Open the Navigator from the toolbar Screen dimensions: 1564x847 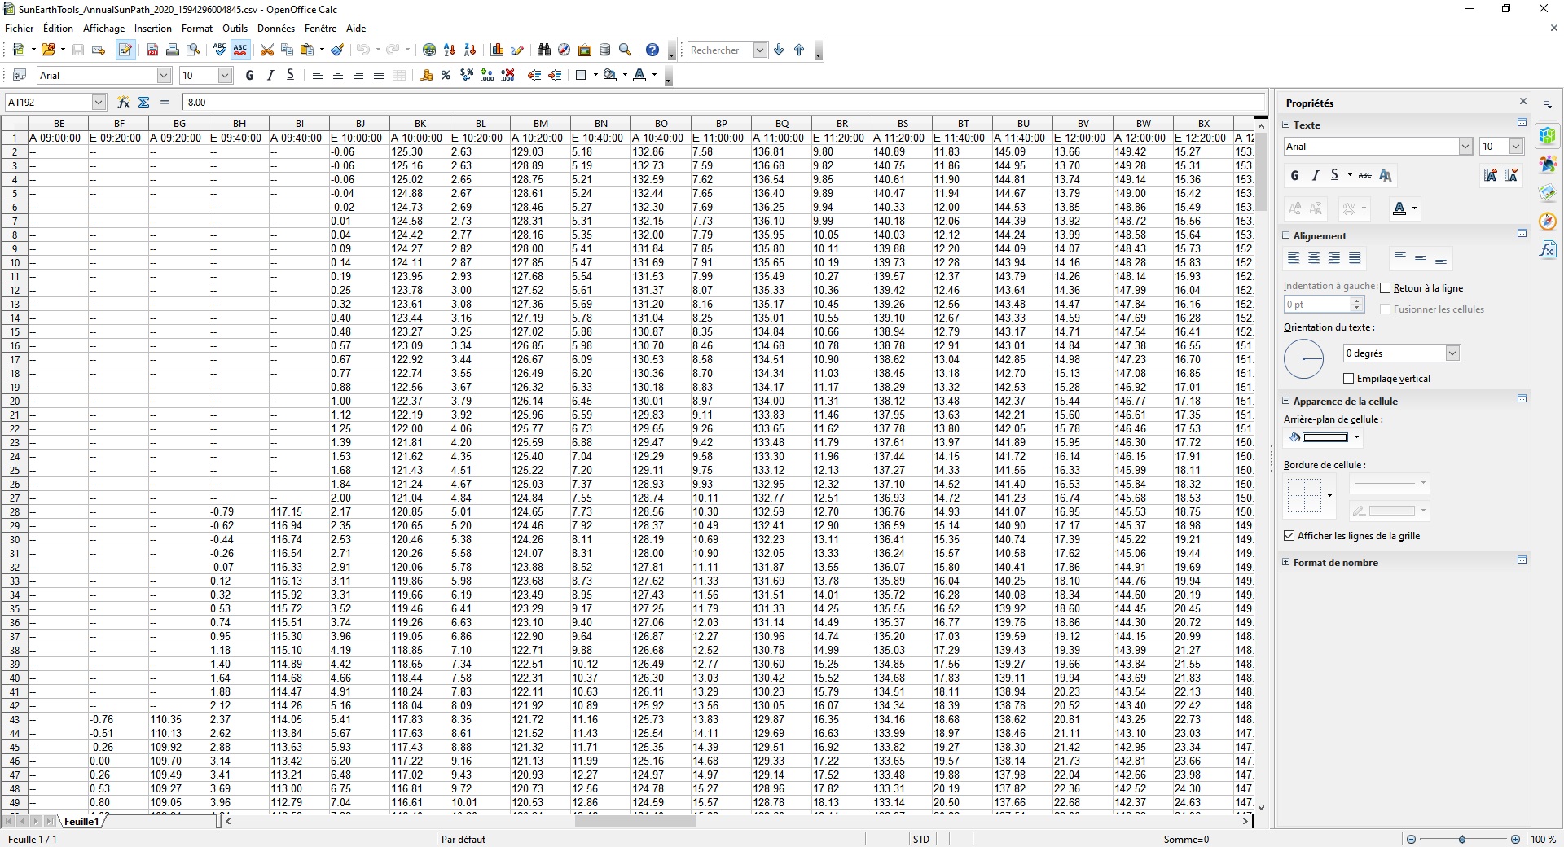pos(564,50)
